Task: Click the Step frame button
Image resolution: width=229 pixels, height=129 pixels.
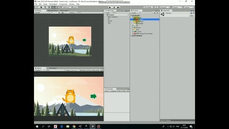Action: pos(118,7)
